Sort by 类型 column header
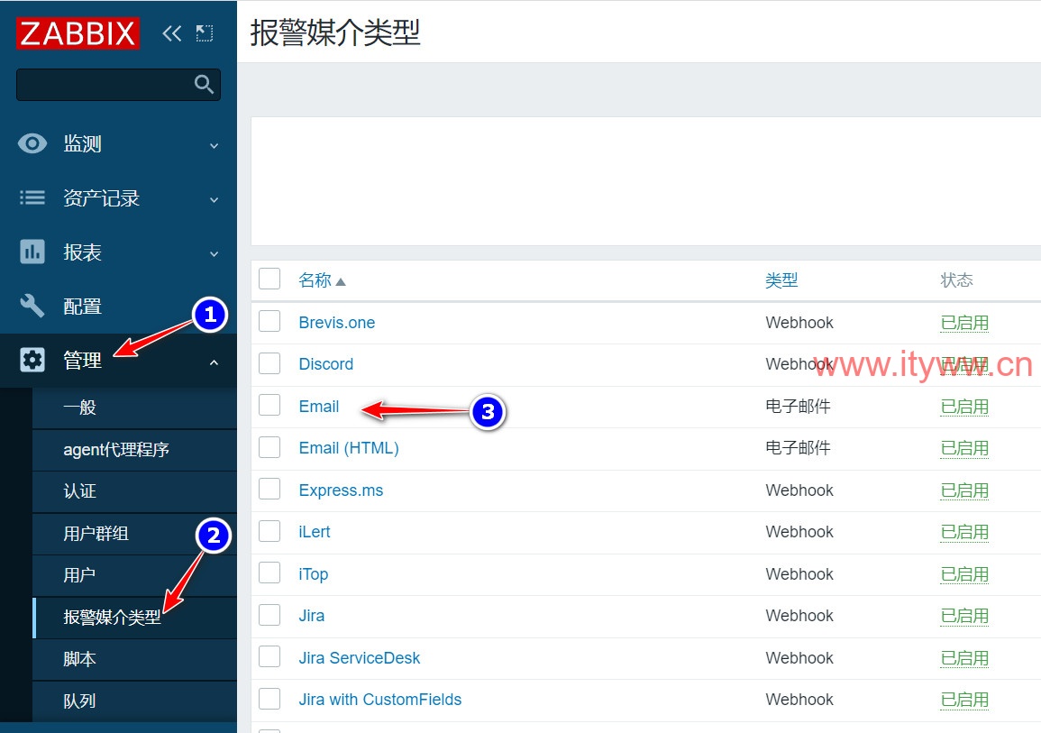 click(781, 280)
